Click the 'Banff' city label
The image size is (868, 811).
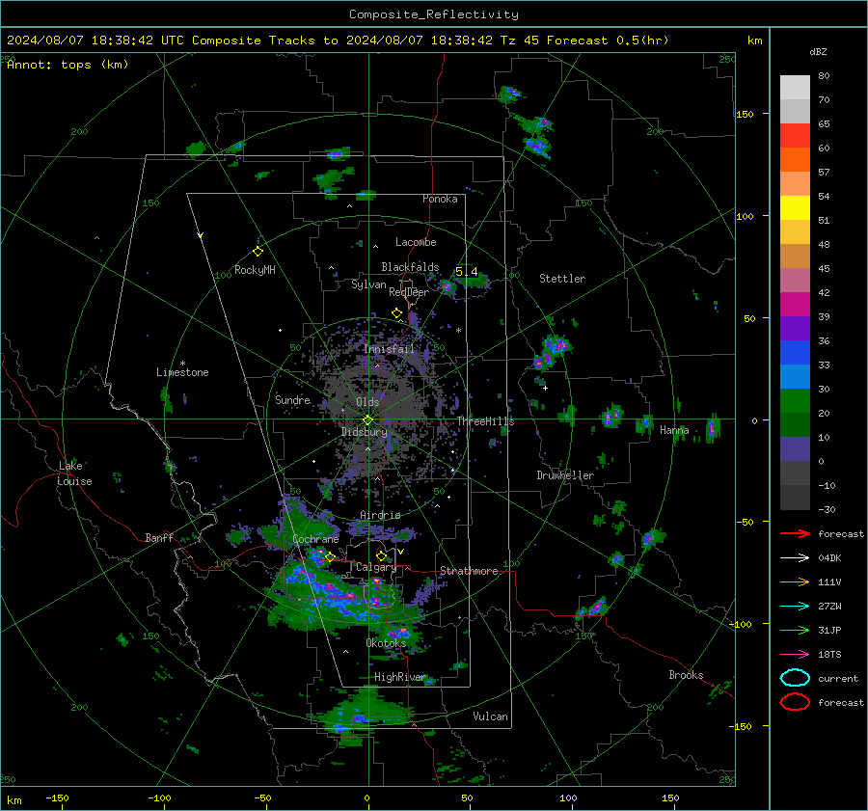point(159,537)
